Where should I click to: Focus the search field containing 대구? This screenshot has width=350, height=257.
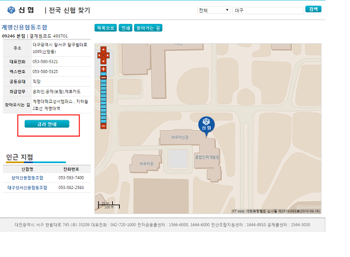[268, 10]
